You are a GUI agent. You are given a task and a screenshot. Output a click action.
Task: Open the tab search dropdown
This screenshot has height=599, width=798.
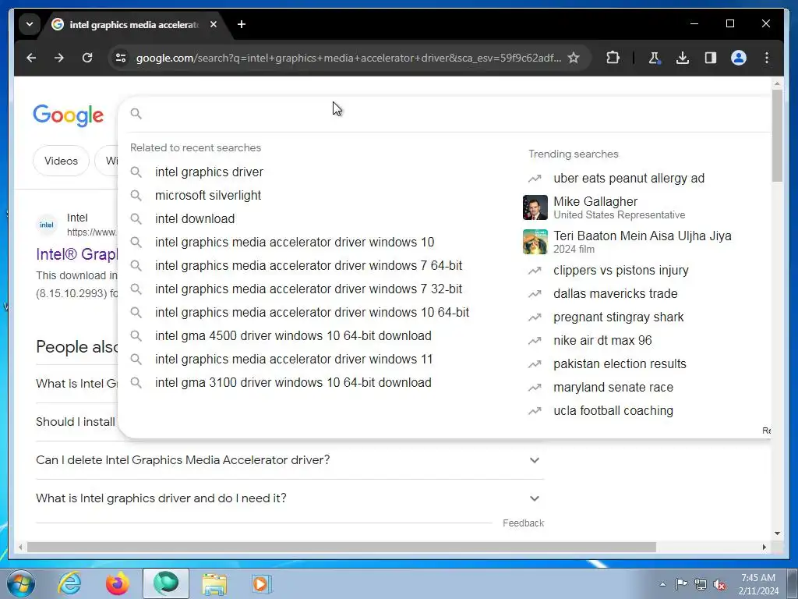click(x=30, y=24)
